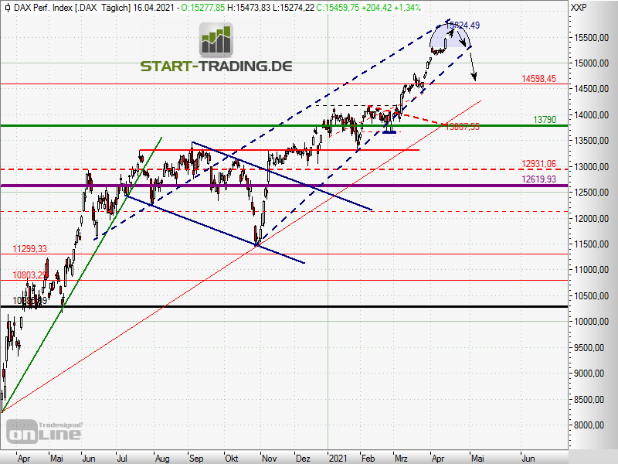Click the low value L:15274,22
This screenshot has height=464, width=618.
[294, 8]
